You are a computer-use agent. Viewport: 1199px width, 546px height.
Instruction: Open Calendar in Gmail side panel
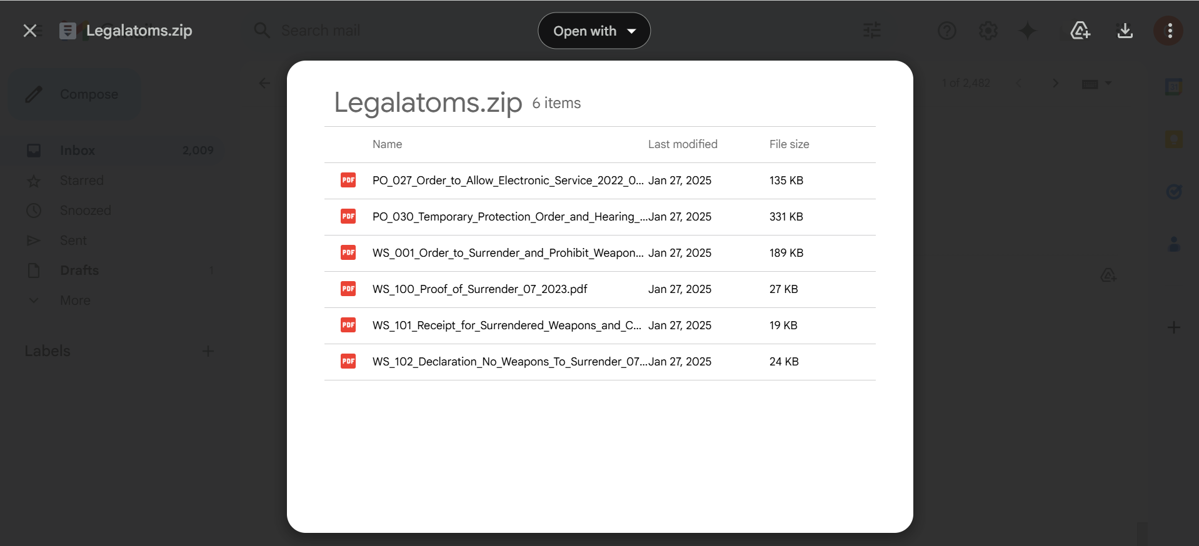coord(1174,87)
